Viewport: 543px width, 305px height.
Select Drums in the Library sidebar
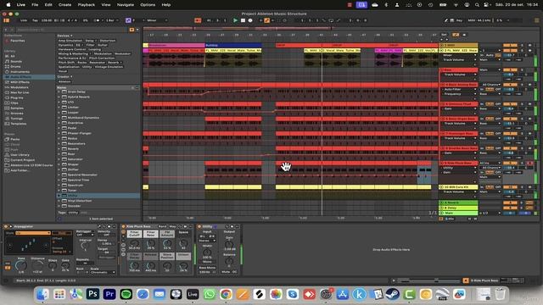tap(15, 66)
